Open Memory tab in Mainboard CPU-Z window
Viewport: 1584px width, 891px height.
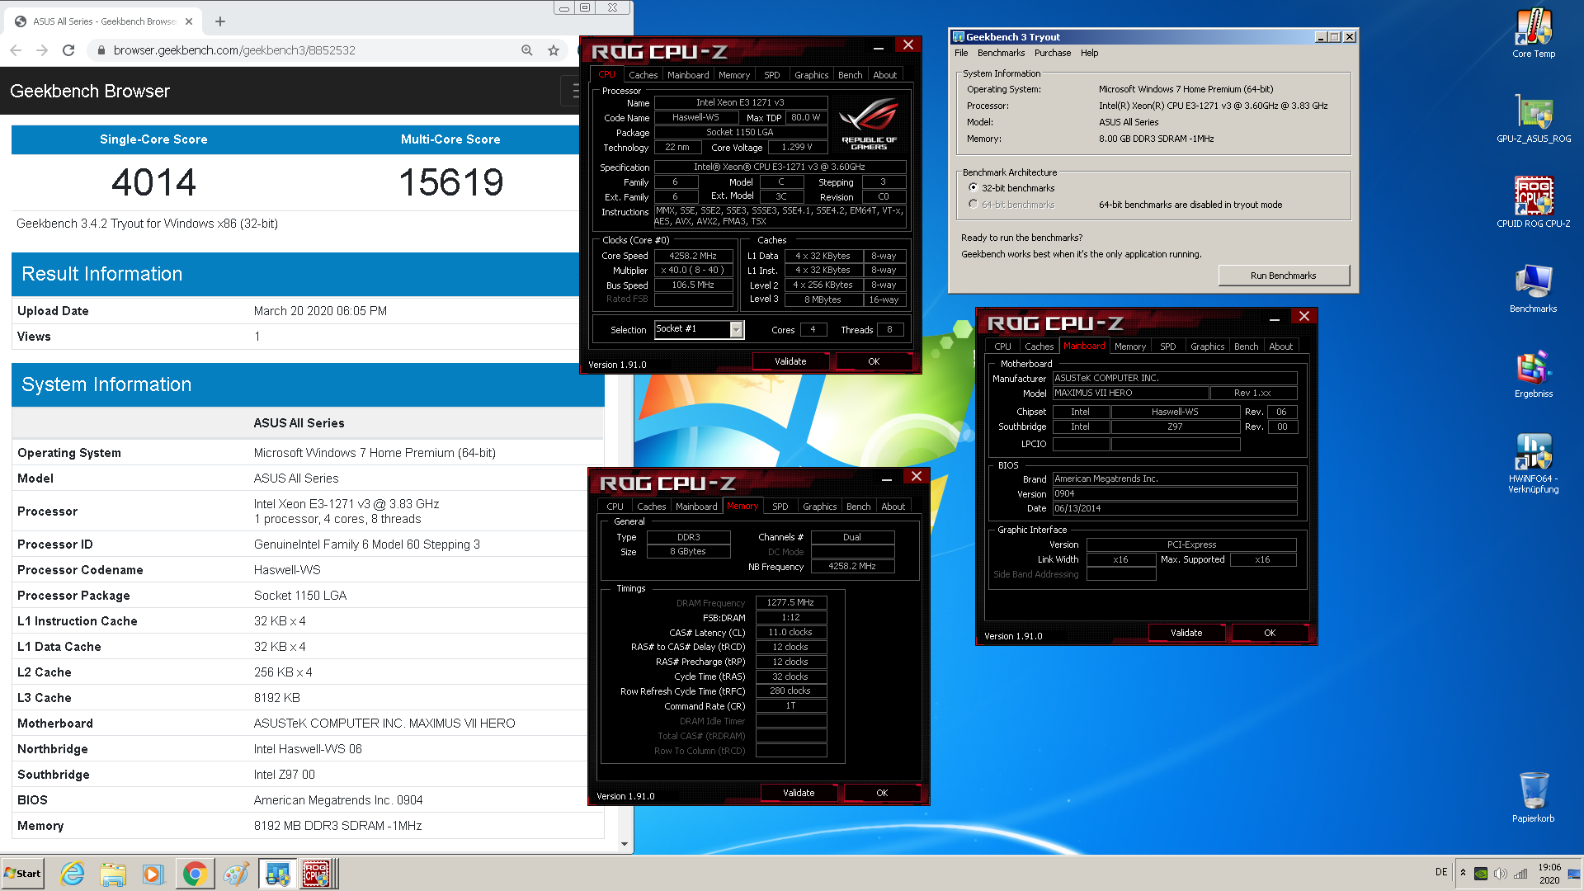[1129, 346]
